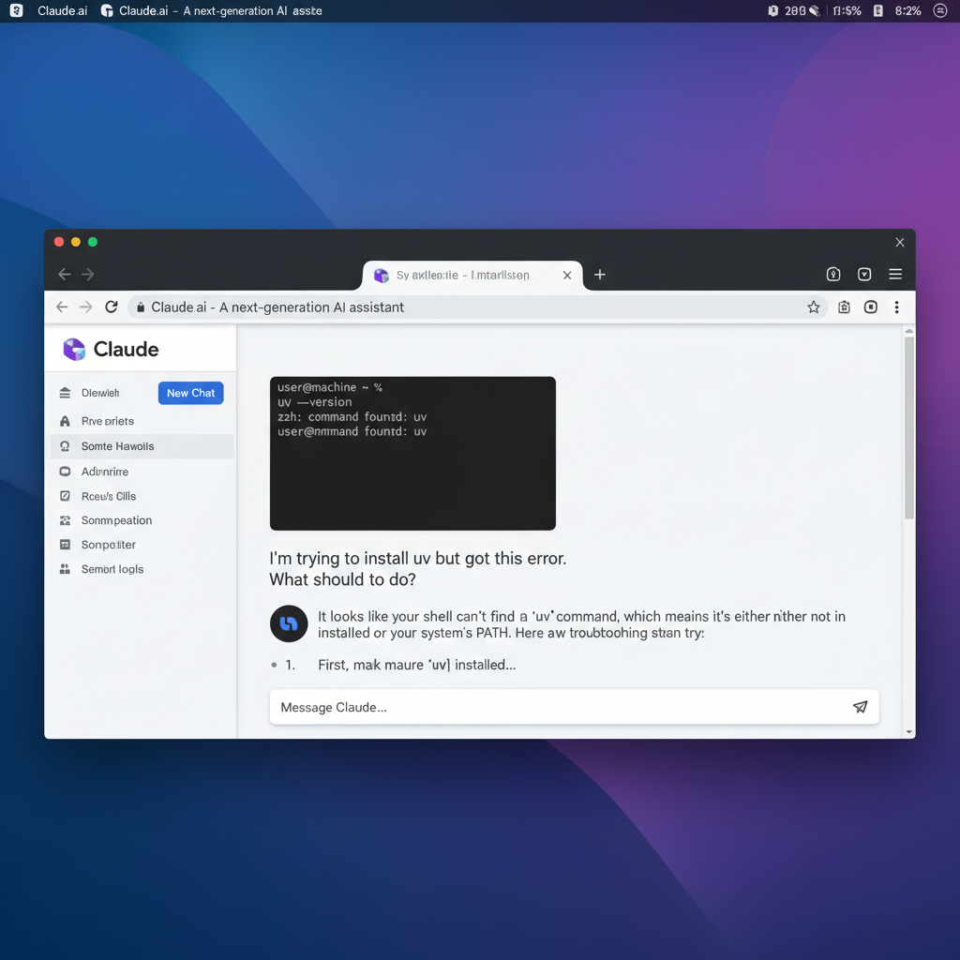Open Claude.ai app menu in menu bar

coord(63,11)
